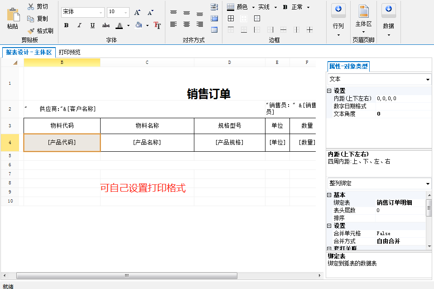This screenshot has width=434, height=289.
Task: Open the 文本 object type combo box
Action: coord(379,79)
